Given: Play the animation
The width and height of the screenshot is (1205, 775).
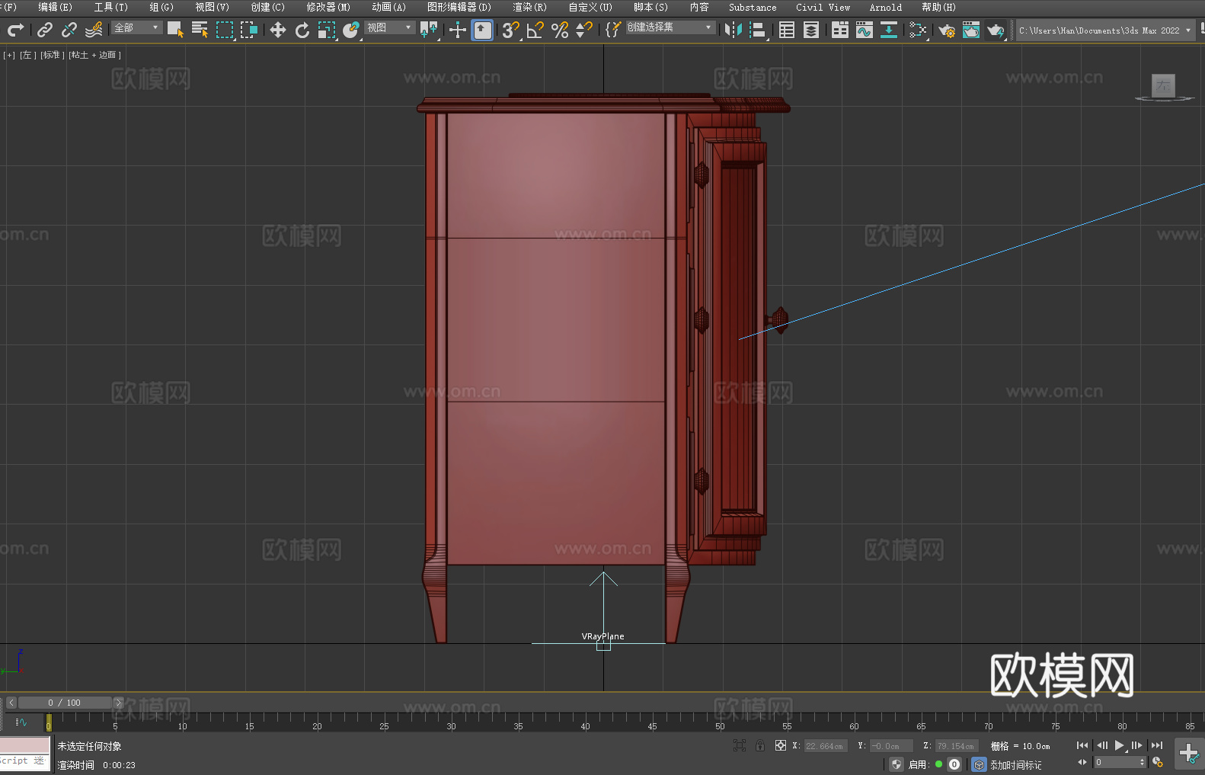Looking at the screenshot, I should [1119, 745].
